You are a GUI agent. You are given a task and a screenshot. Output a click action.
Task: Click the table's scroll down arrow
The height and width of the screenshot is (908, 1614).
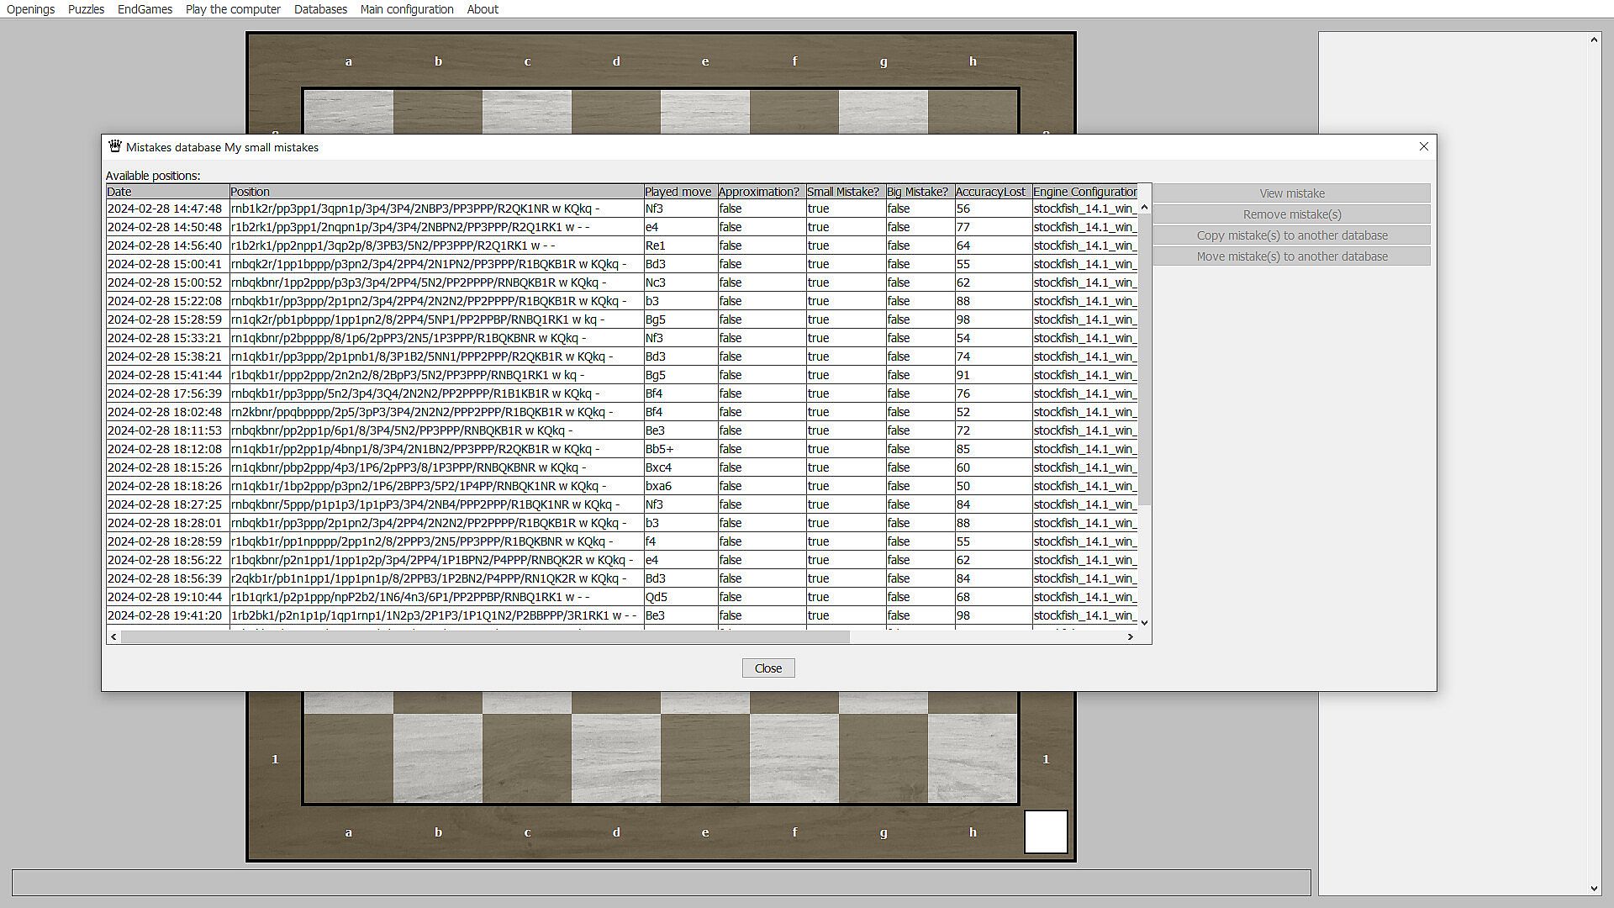coord(1143,623)
